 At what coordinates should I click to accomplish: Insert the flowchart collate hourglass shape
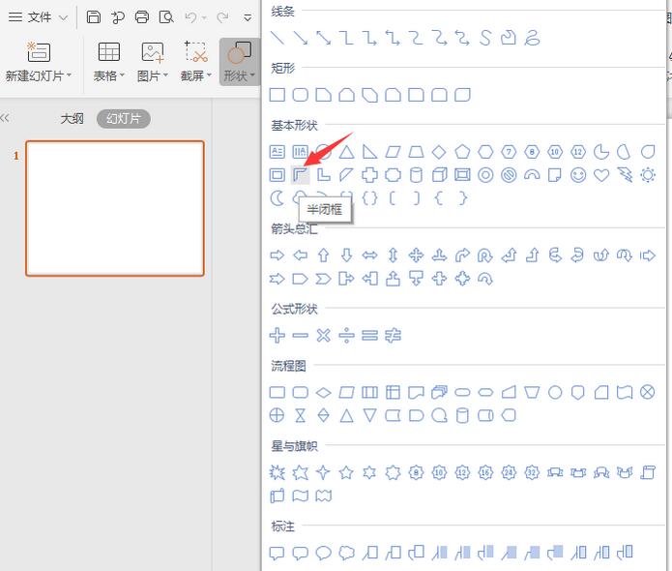300,416
